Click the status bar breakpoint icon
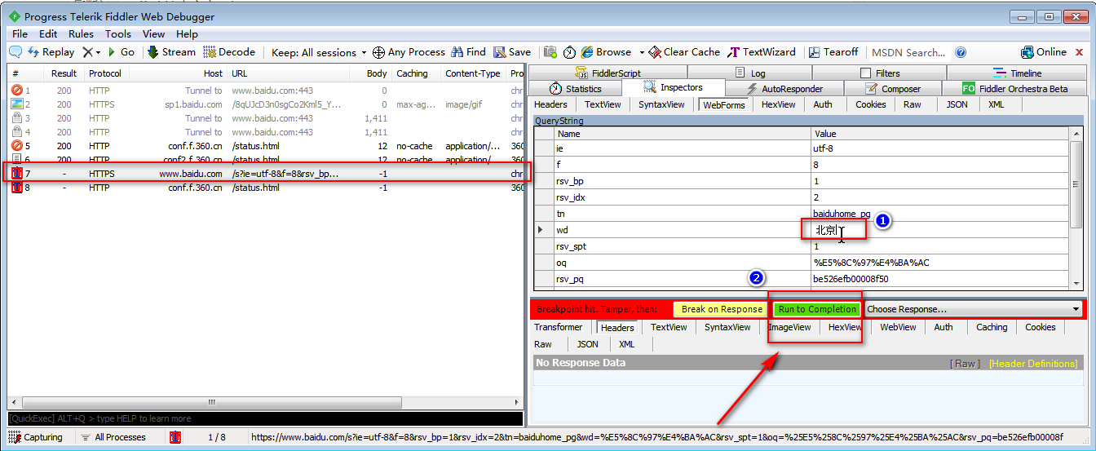The width and height of the screenshot is (1096, 451). (x=175, y=437)
